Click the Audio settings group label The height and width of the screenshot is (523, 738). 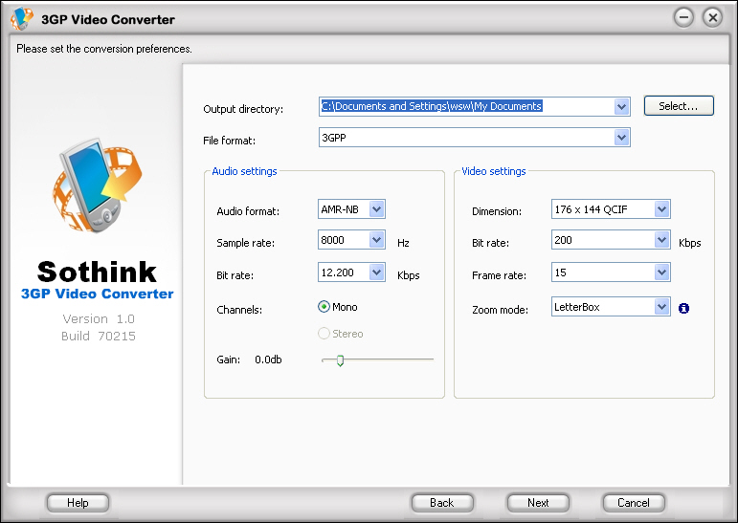244,171
